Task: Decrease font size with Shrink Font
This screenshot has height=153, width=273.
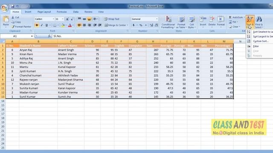Action: coord(72,19)
